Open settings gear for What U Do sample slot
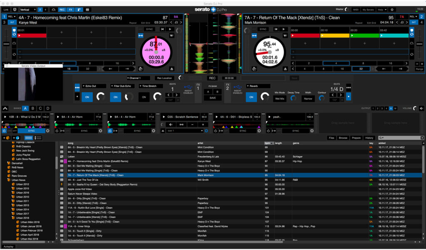 click(47, 131)
